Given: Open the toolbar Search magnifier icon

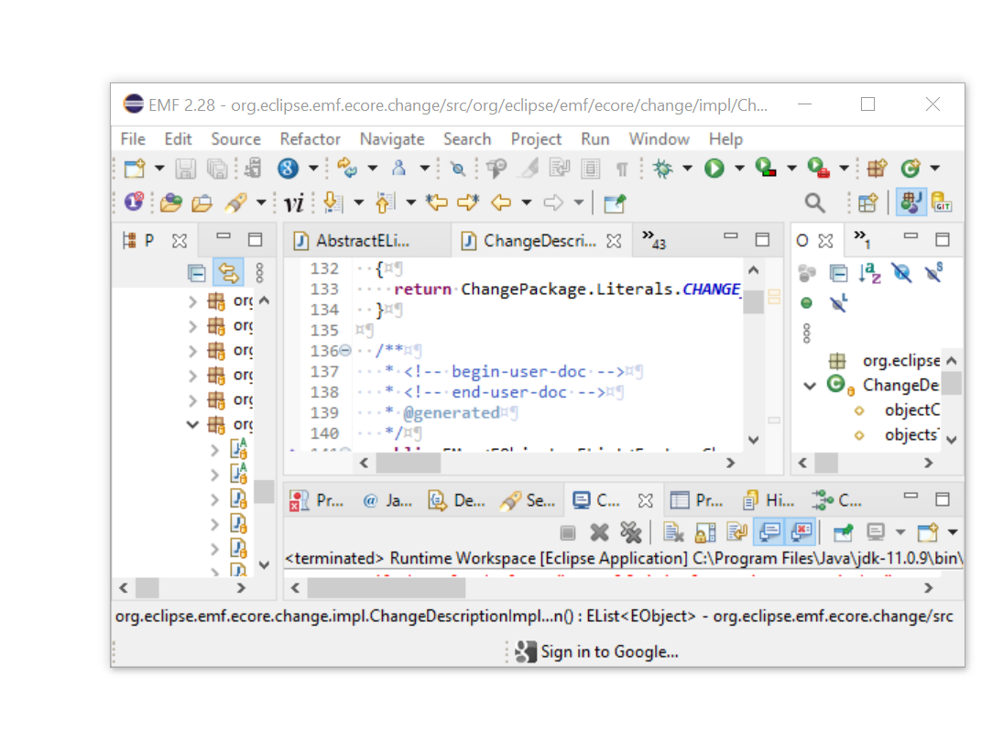Looking at the screenshot, I should [814, 202].
